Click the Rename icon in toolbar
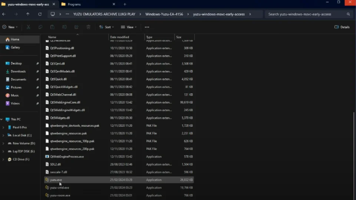 [64, 27]
